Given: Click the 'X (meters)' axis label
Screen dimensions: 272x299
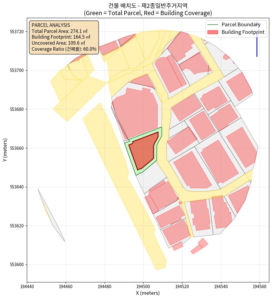Looking at the screenshot, I should click(148, 293).
